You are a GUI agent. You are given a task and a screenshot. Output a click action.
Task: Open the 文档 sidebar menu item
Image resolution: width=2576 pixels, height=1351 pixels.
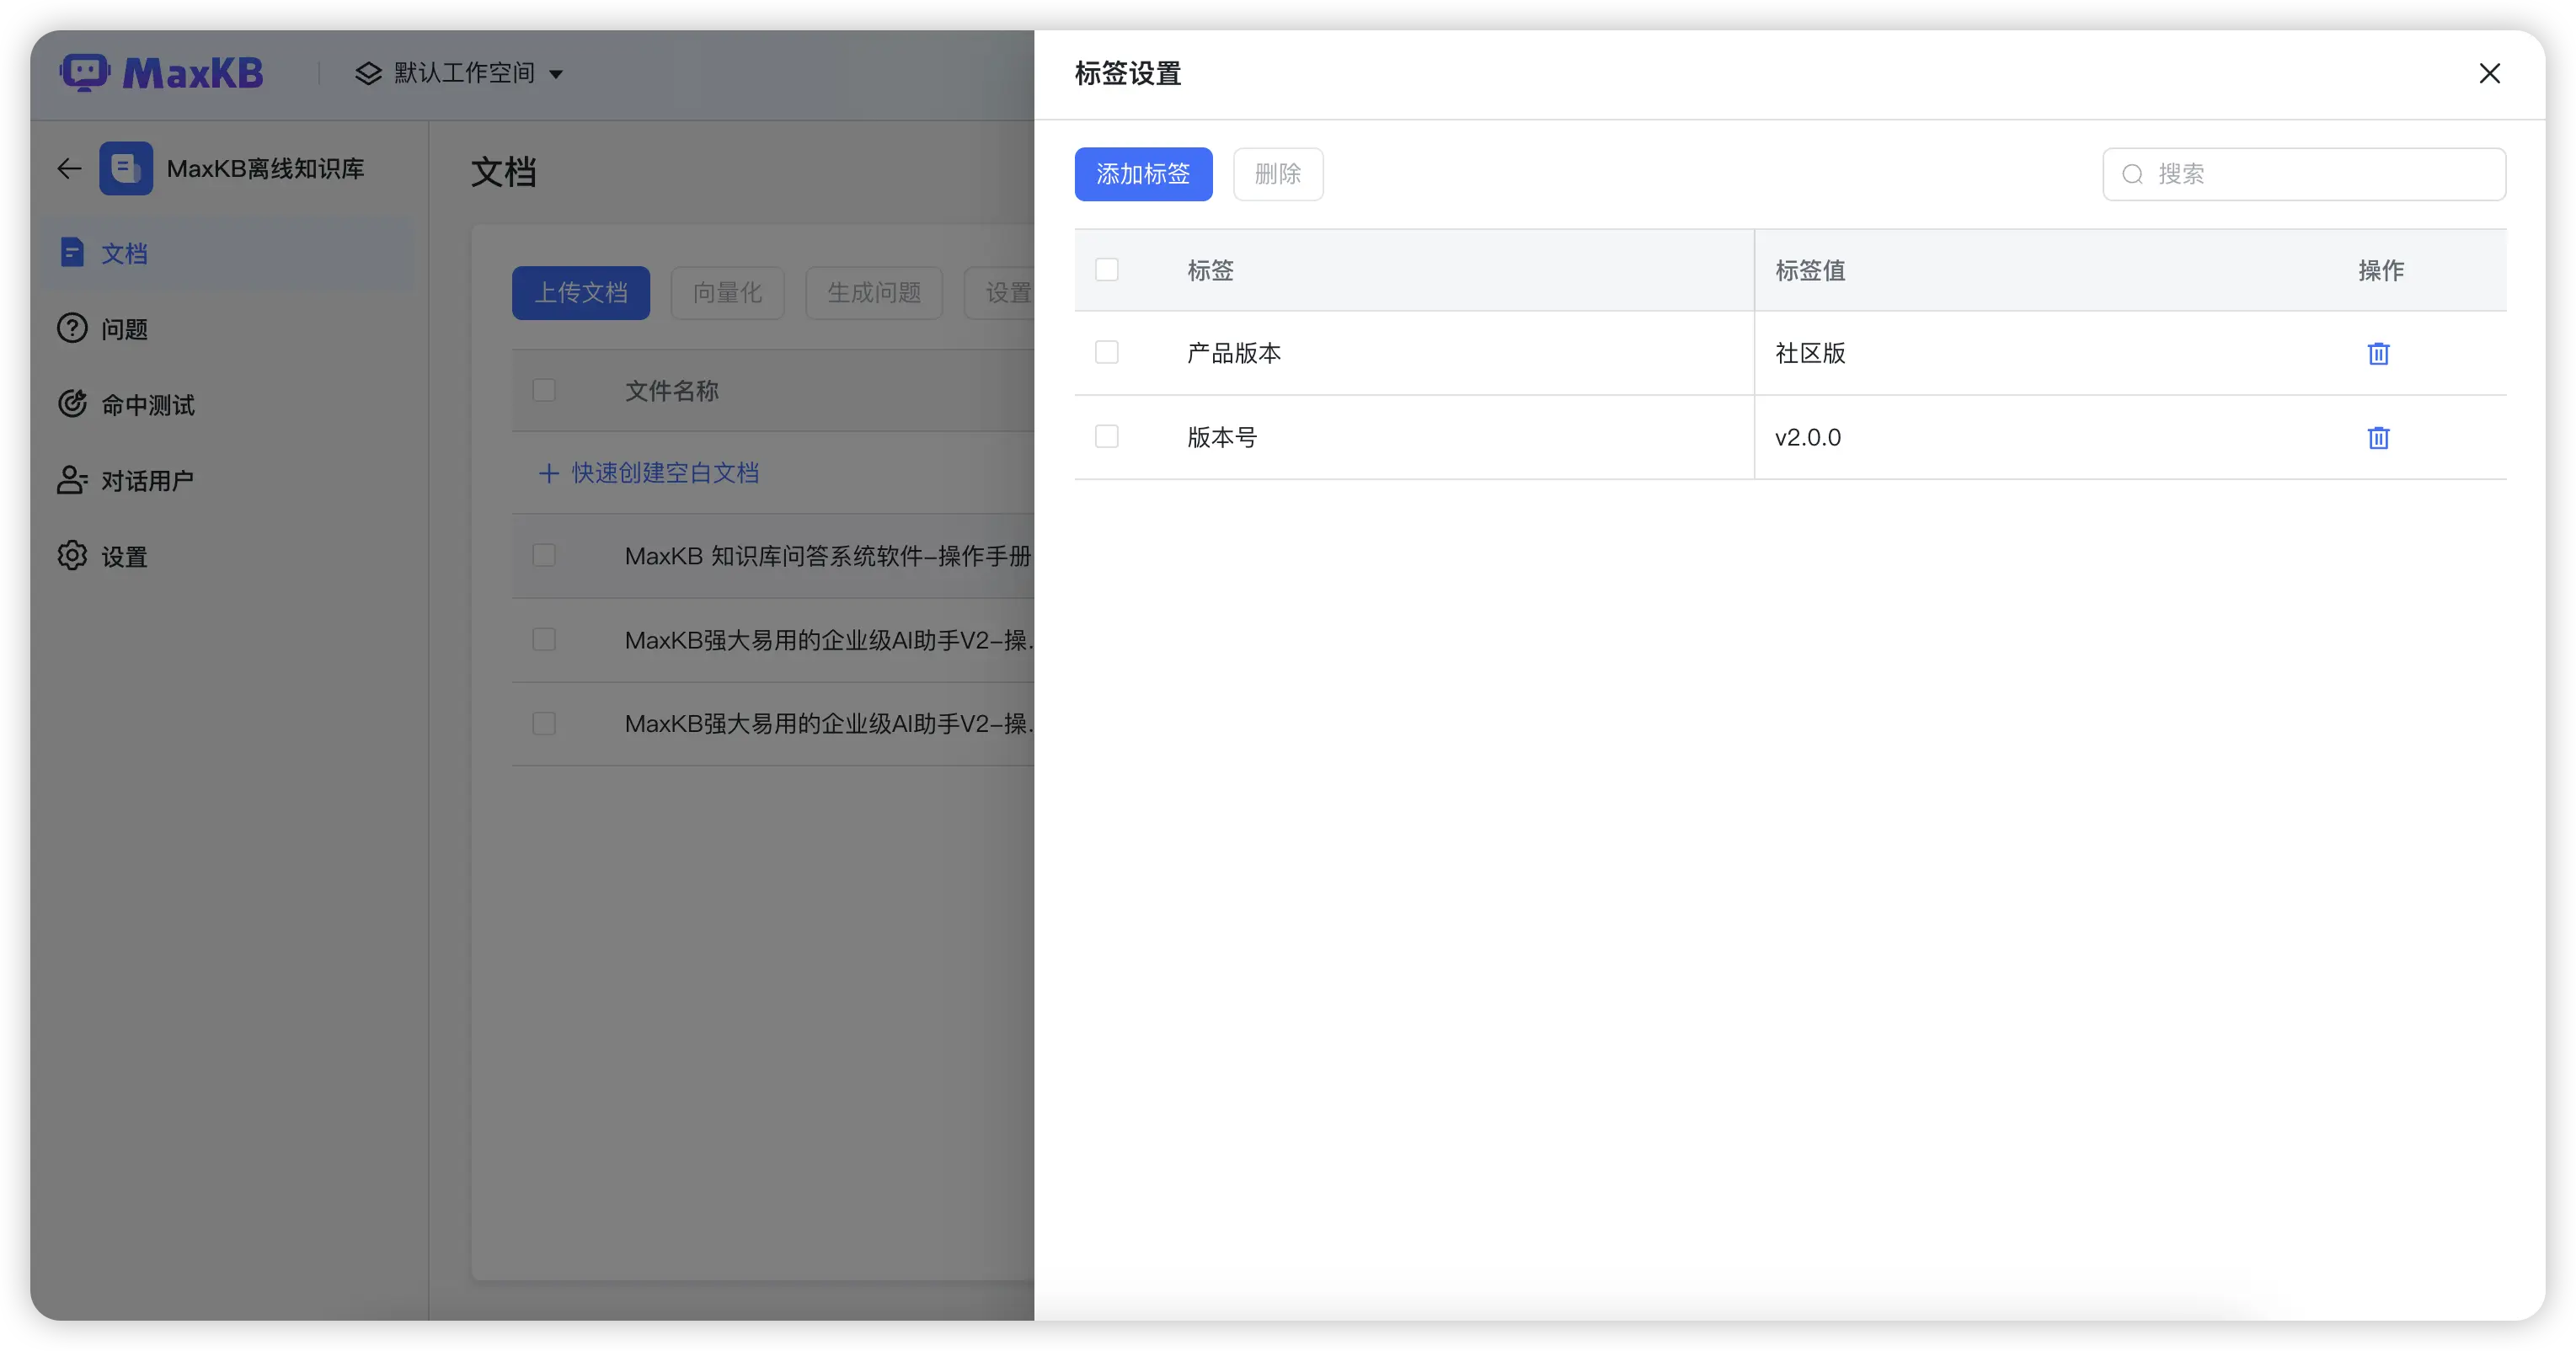[124, 253]
